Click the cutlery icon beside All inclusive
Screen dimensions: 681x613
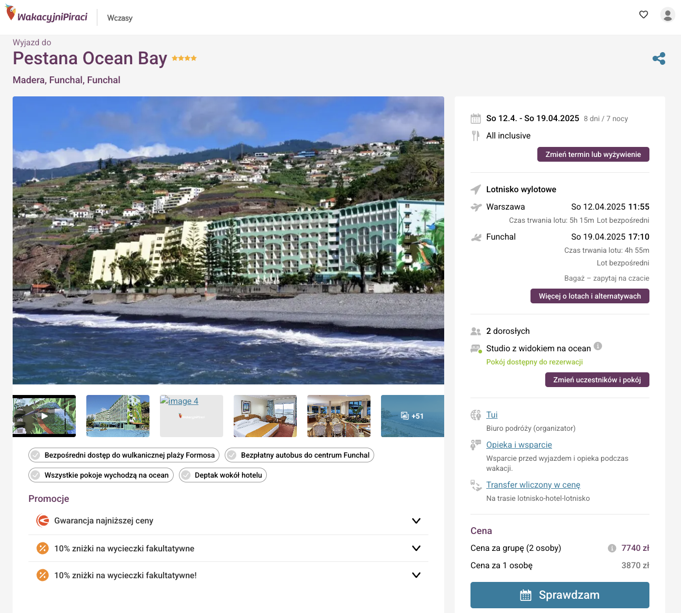[x=476, y=136]
